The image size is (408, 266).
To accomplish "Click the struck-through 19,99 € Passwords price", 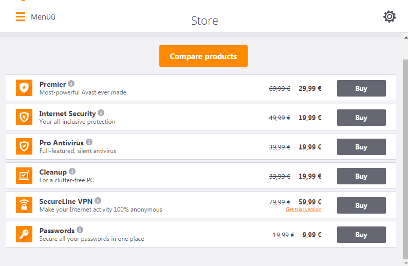I will pos(283,235).
